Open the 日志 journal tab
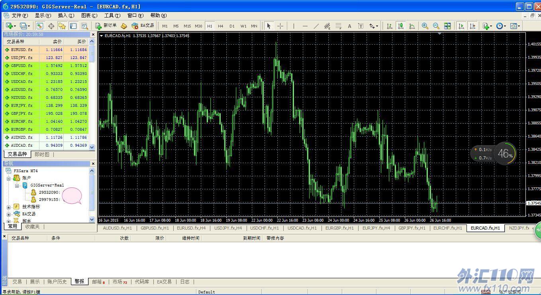 click(185, 281)
